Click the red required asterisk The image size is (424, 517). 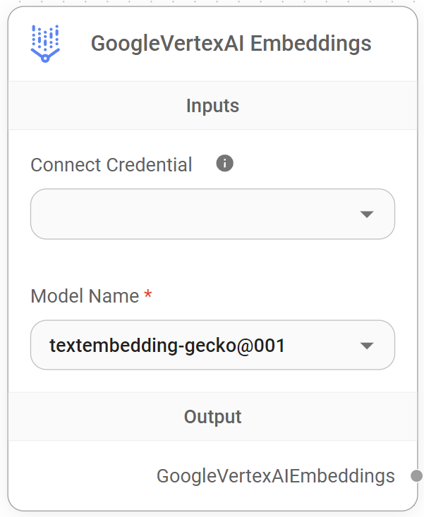pos(148,296)
